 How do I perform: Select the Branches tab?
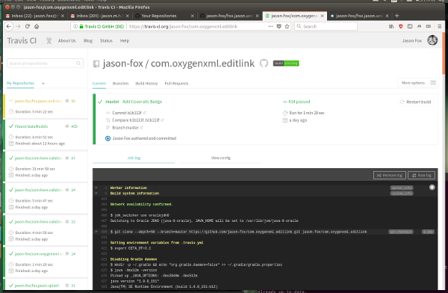tap(120, 83)
